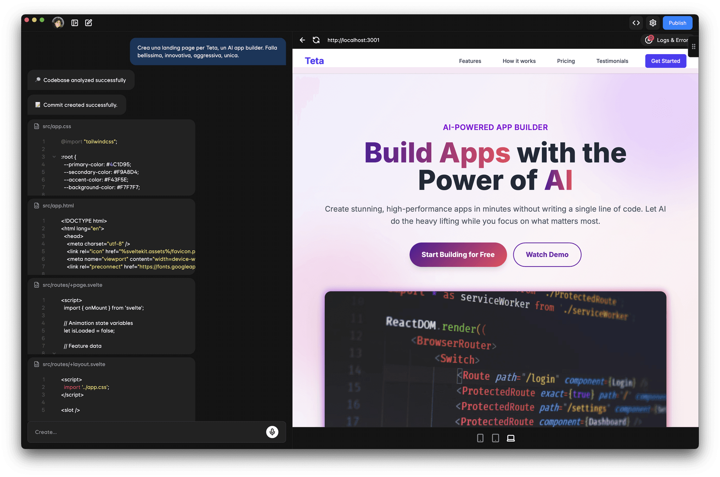720x477 pixels.
Task: Open settings via the gear icon
Action: pyautogui.click(x=653, y=22)
